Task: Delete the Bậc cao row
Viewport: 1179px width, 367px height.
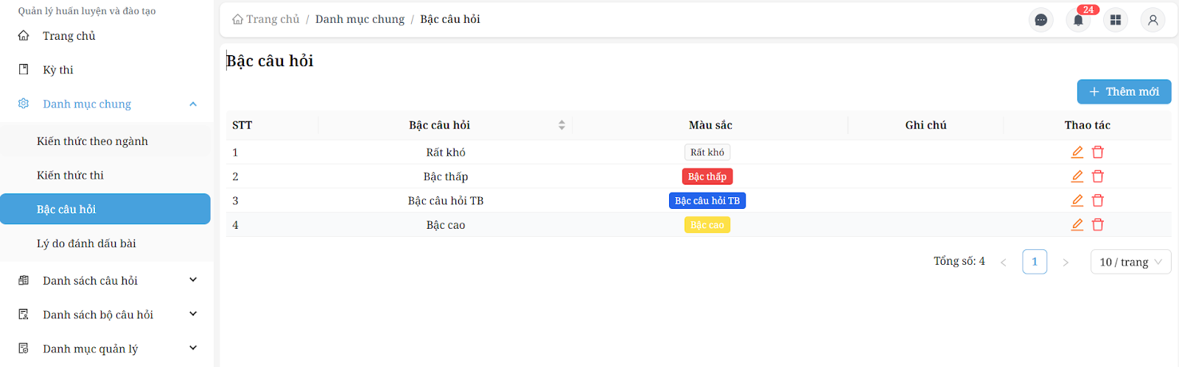Action: click(x=1098, y=225)
